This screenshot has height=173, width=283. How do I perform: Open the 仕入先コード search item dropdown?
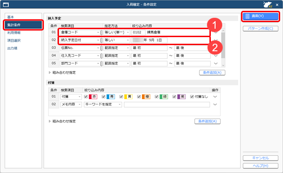(80, 56)
